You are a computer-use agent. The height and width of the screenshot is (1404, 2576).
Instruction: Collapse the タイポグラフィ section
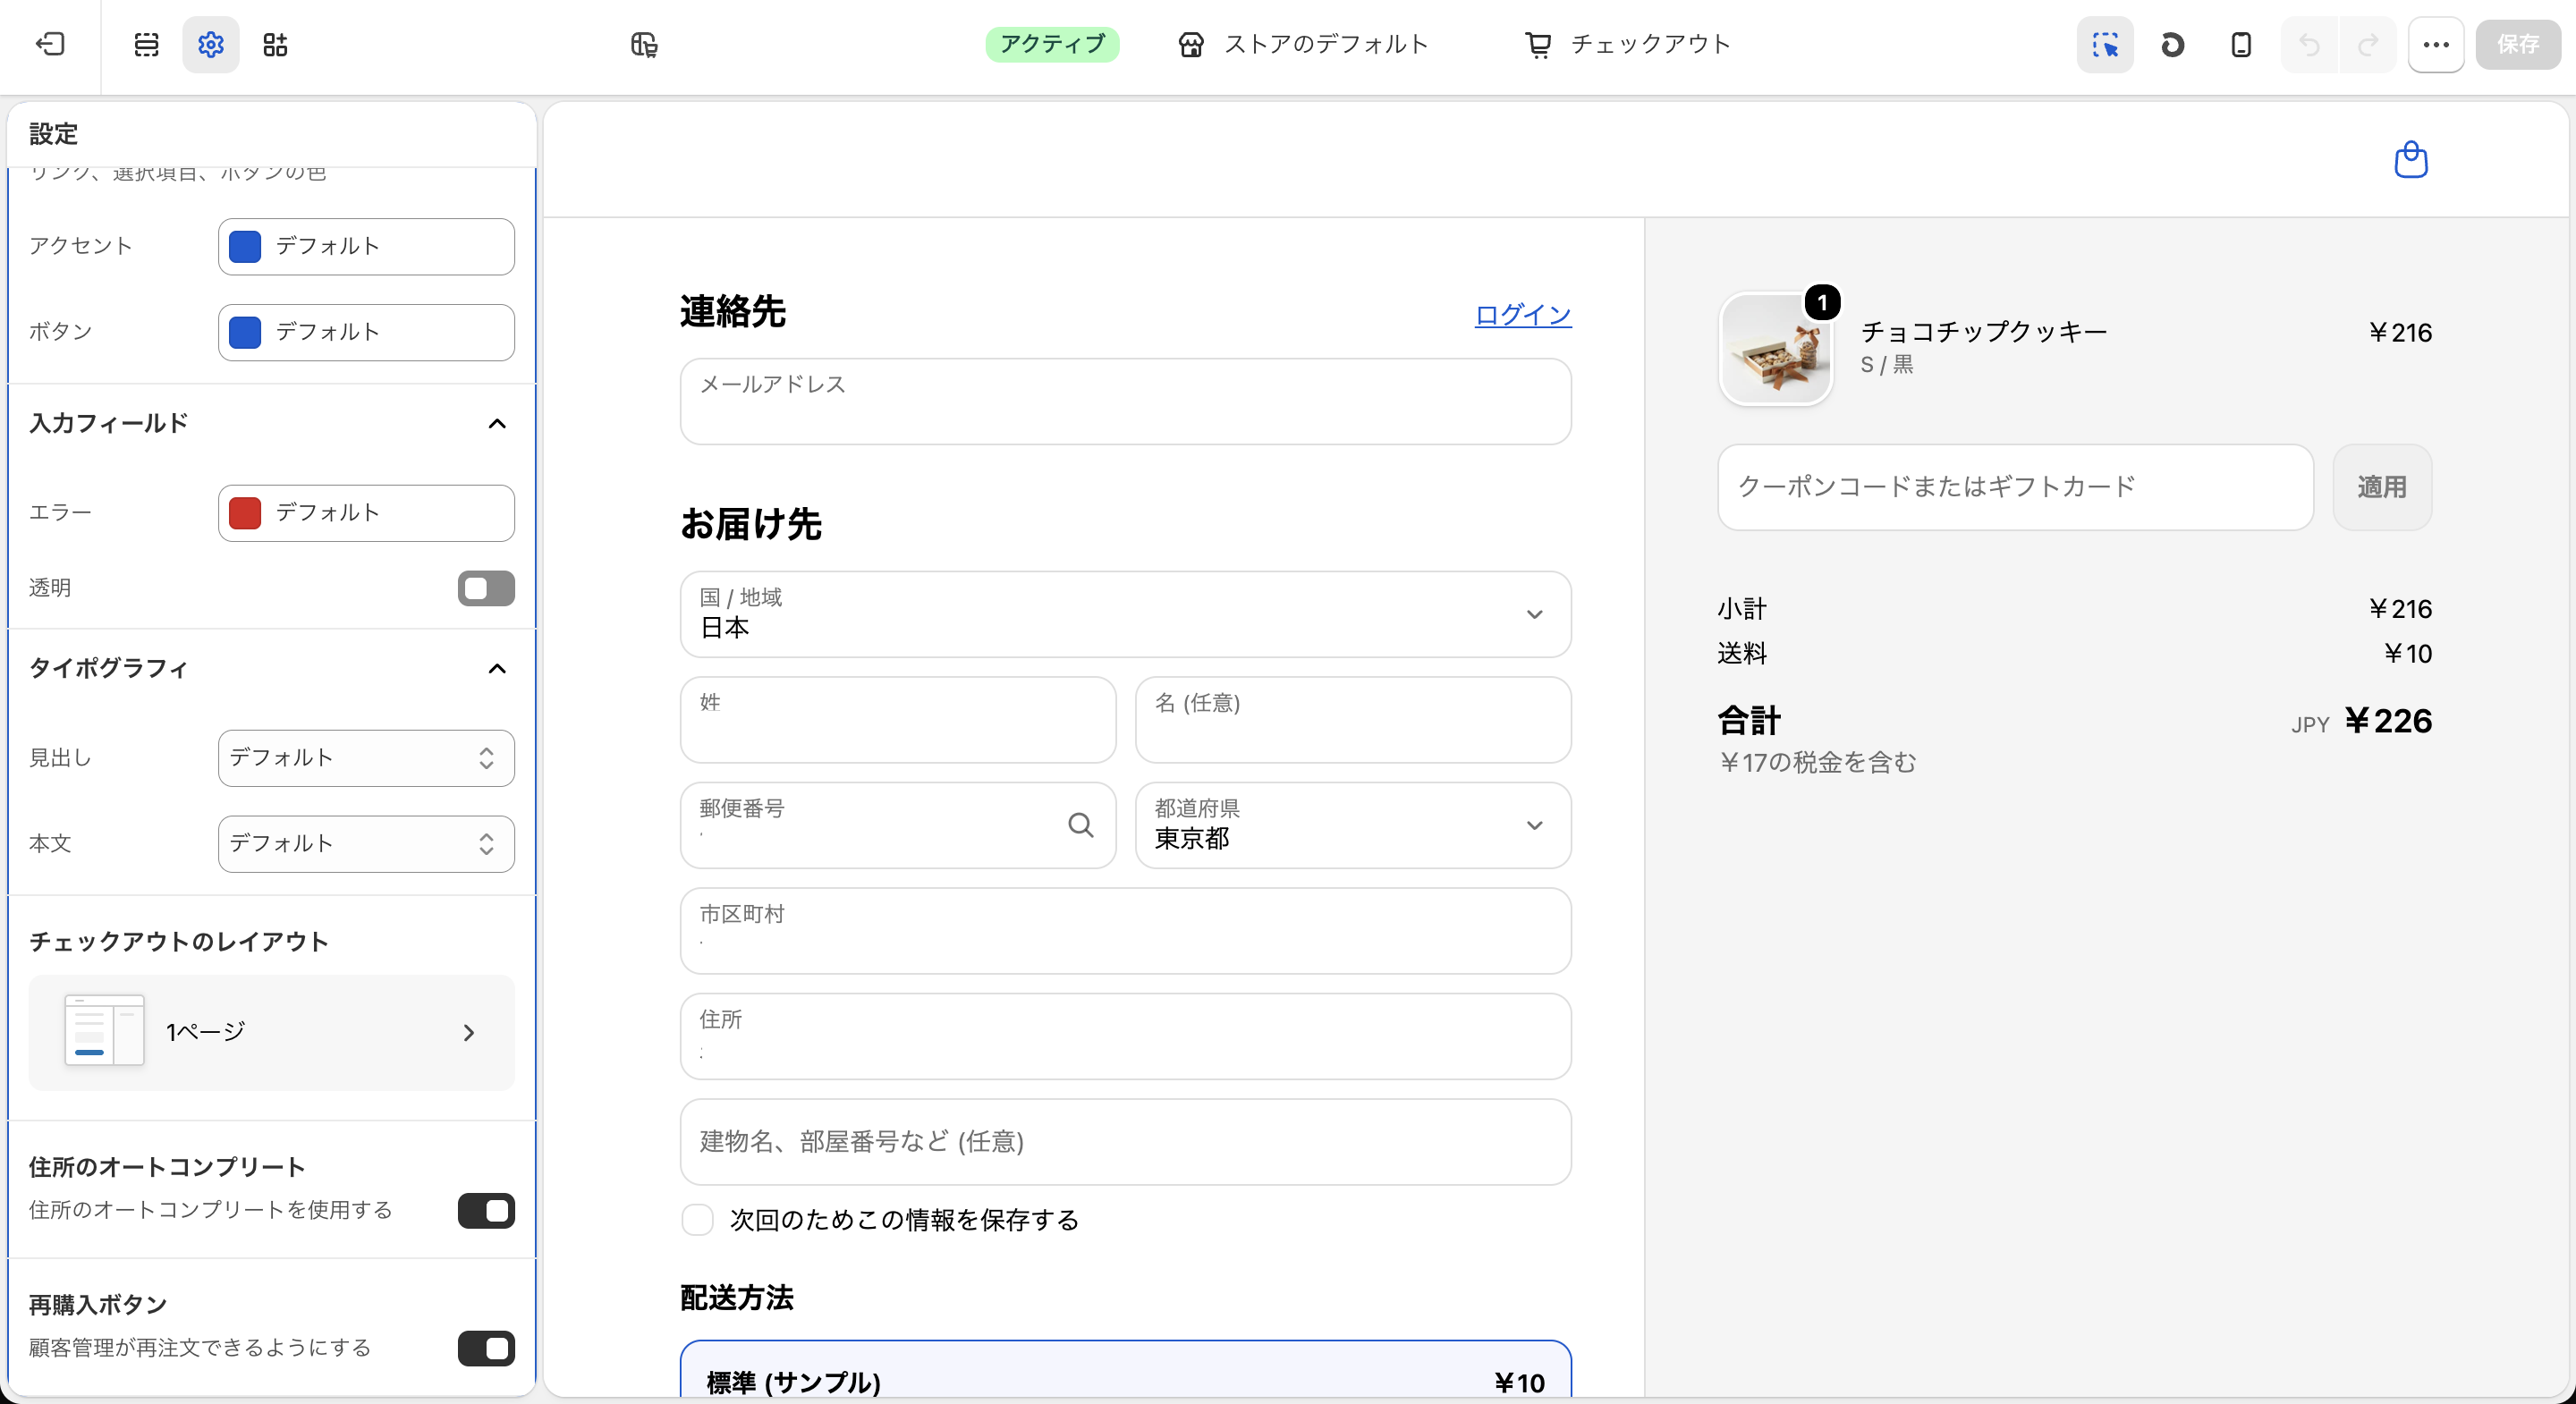(x=497, y=668)
